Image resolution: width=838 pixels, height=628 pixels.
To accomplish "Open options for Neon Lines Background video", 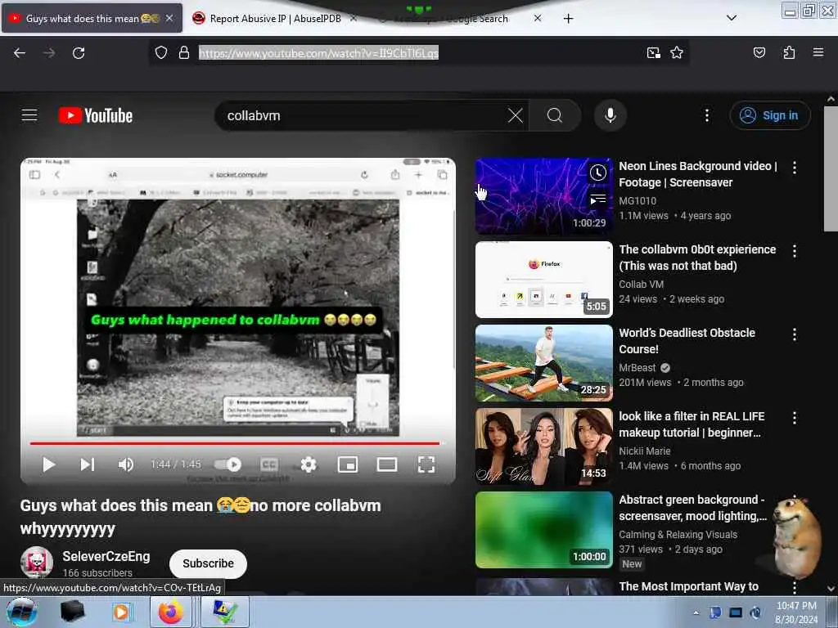I will coord(795,168).
